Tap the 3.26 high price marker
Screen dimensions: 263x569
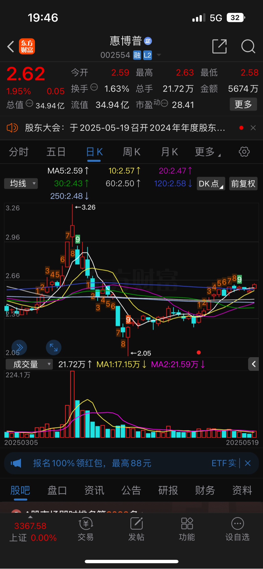pos(86,207)
